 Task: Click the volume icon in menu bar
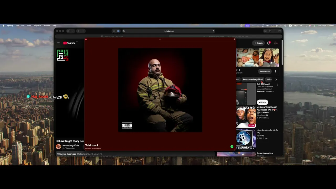pyautogui.click(x=267, y=25)
